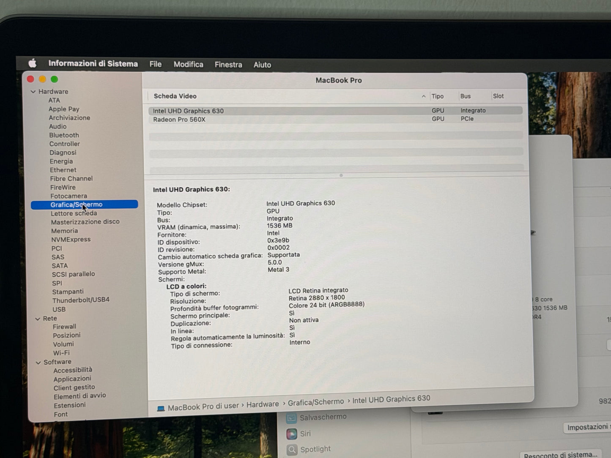Collapse the Software section

[x=38, y=363]
